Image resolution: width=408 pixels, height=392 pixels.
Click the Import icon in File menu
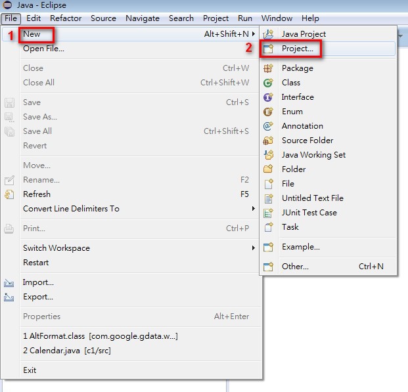pyautogui.click(x=9, y=282)
